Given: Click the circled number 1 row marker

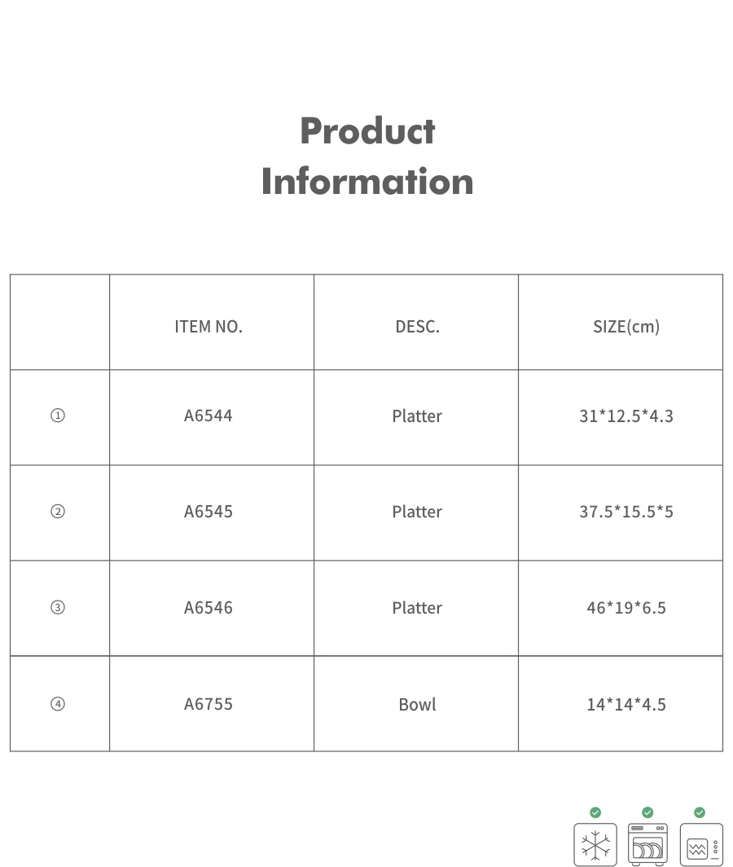Looking at the screenshot, I should click(58, 416).
